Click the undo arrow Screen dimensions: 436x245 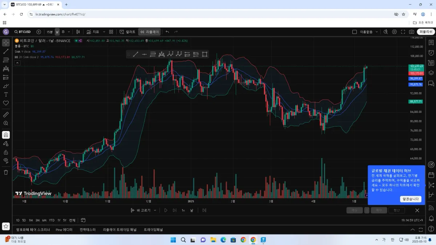tap(167, 32)
